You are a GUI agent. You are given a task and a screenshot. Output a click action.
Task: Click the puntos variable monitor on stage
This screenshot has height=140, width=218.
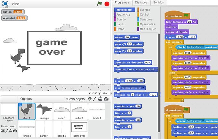click(13, 12)
